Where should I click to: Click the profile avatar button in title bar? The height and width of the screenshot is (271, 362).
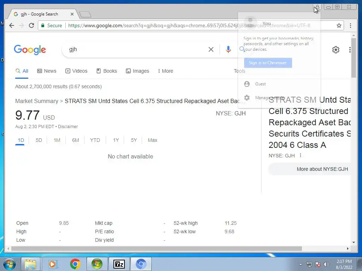(317, 7)
